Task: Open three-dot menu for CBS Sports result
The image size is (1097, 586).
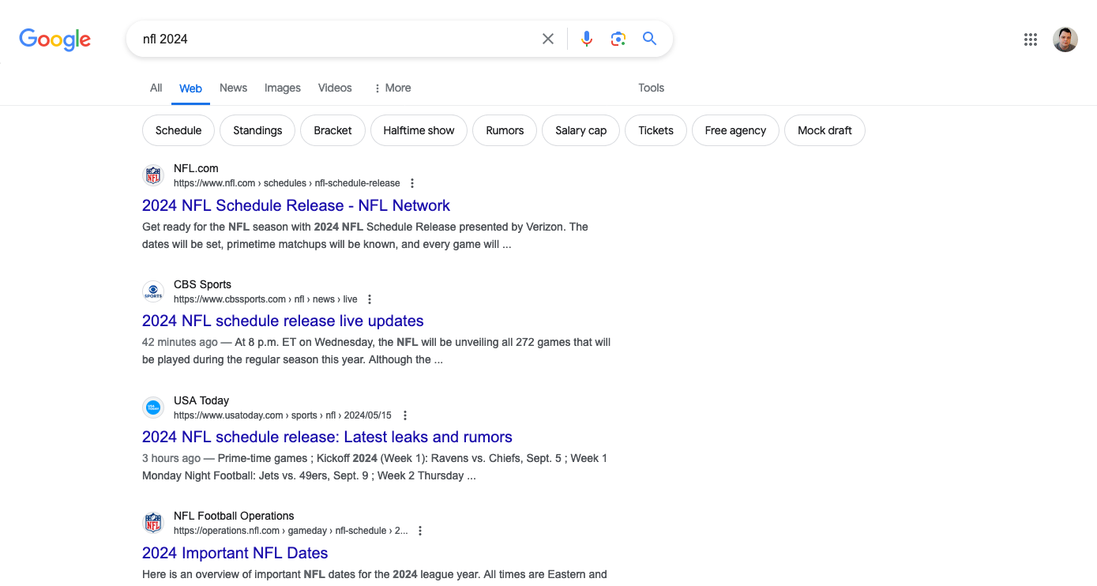Action: click(x=370, y=299)
